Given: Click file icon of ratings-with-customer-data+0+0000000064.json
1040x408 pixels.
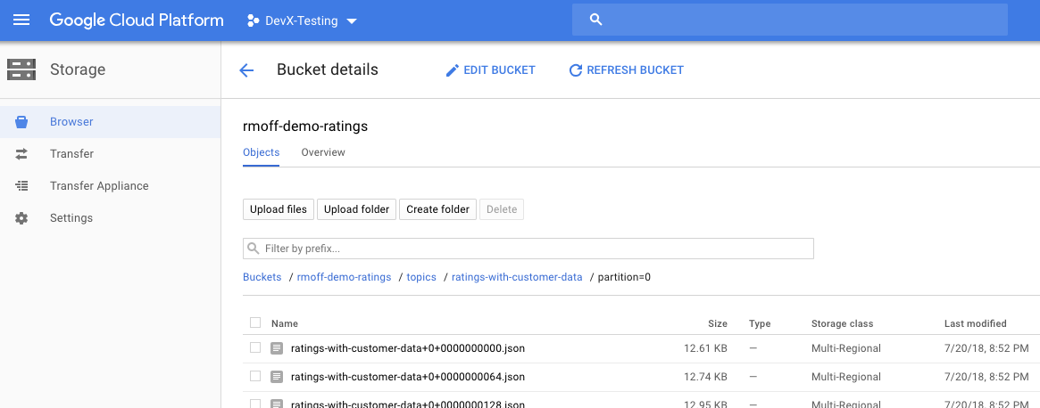Looking at the screenshot, I should coord(277,376).
